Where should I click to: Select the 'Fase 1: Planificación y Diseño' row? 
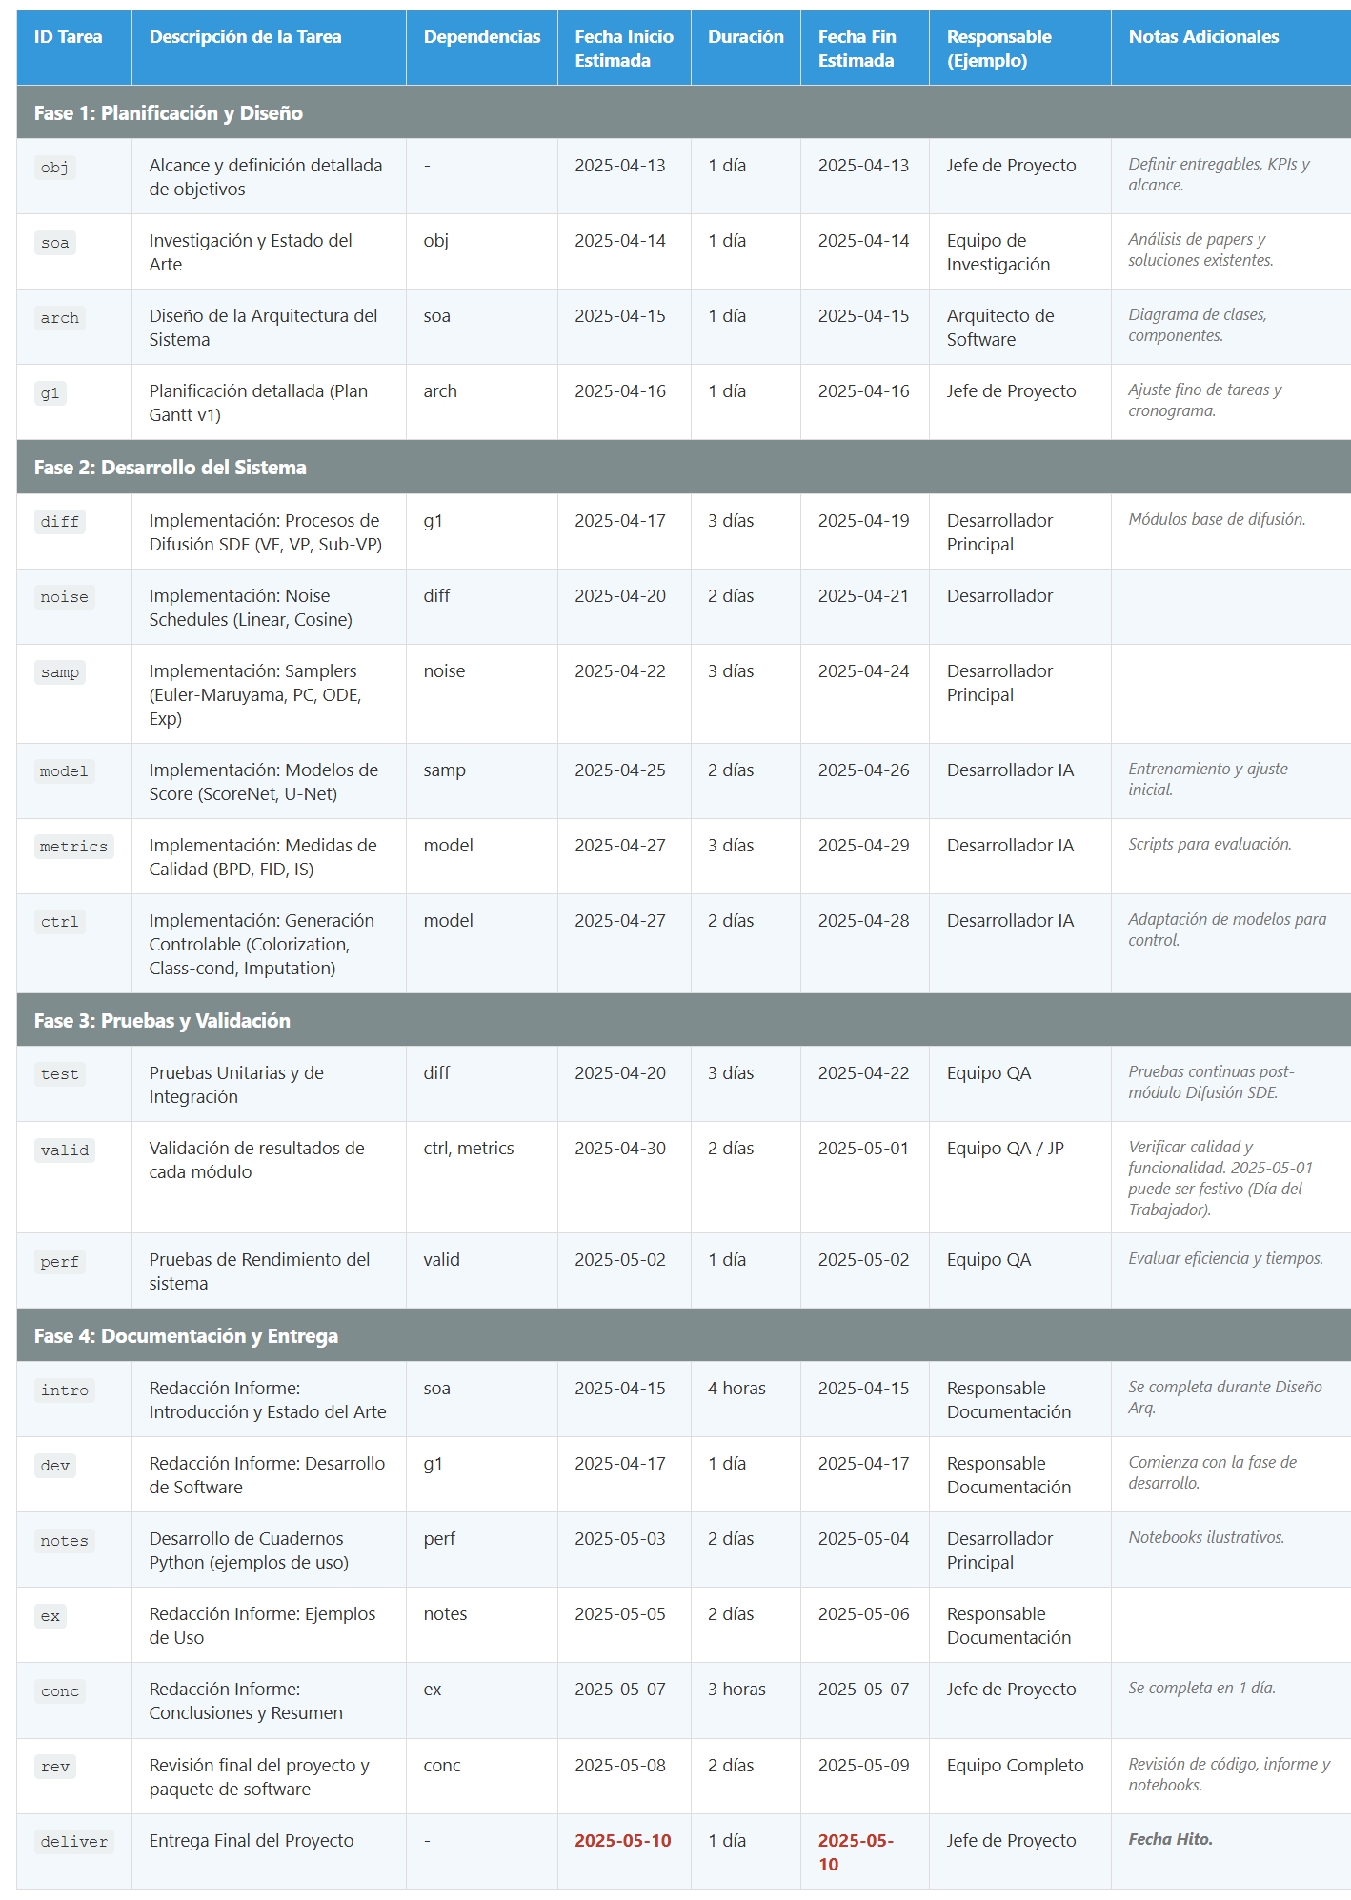tap(683, 112)
